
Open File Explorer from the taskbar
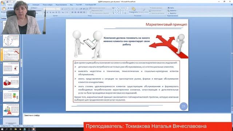(x=15, y=129)
